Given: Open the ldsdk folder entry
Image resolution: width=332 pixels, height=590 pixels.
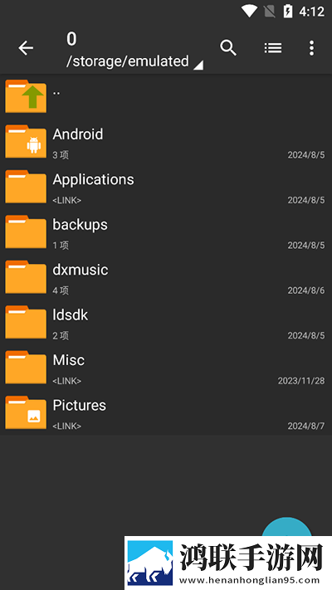Looking at the screenshot, I should [166, 323].
